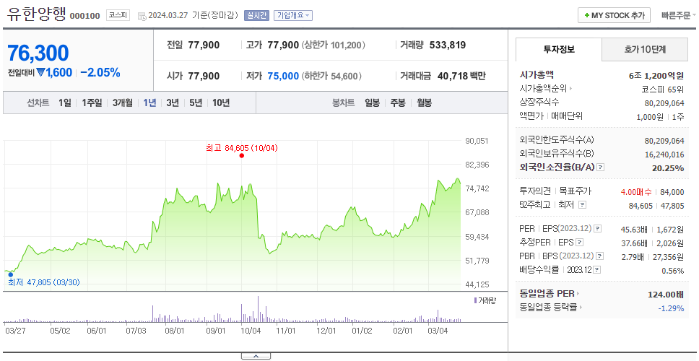
Task: Click the 저가 value 75,000
Action: 283,77
